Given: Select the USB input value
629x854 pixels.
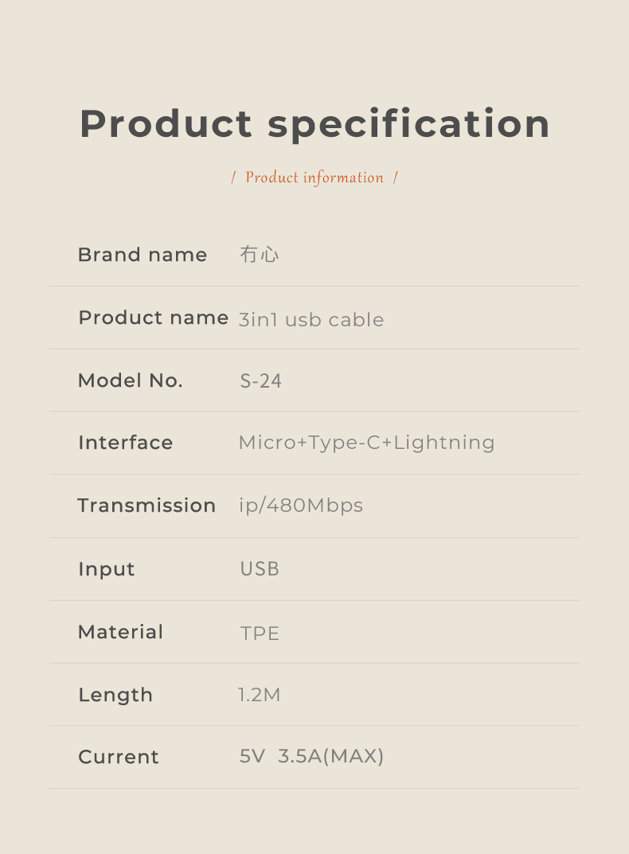Looking at the screenshot, I should click(x=260, y=568).
